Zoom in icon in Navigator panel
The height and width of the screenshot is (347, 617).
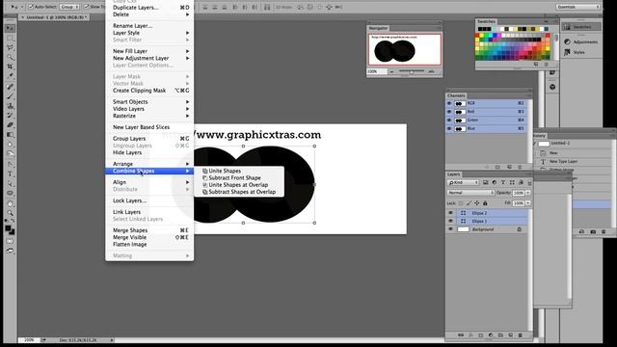click(x=432, y=71)
